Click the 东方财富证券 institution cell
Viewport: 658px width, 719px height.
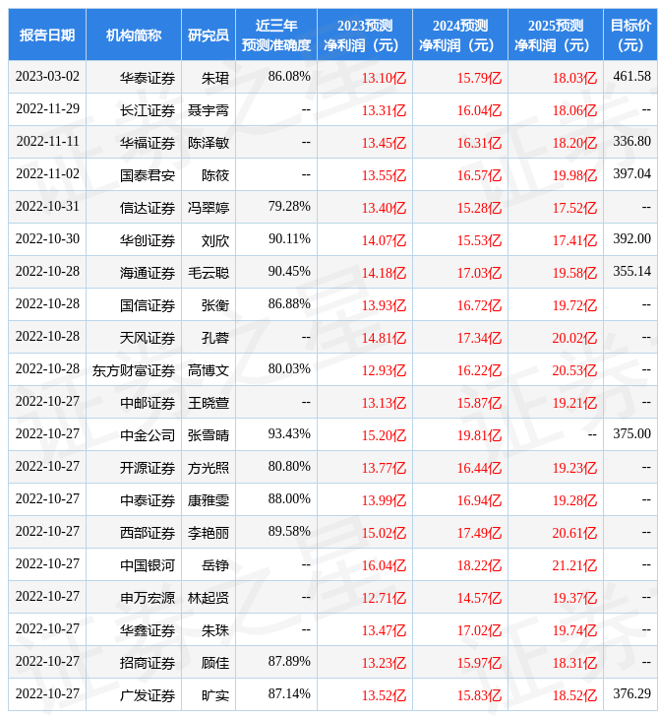coord(134,369)
